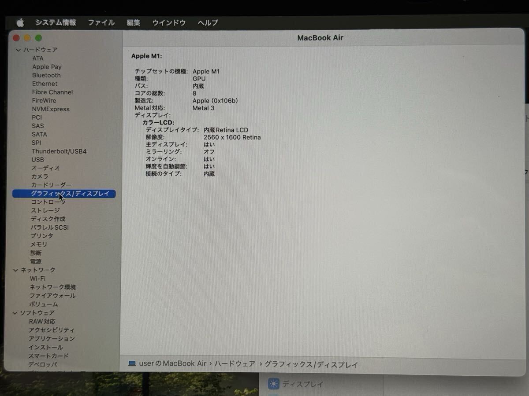Select FireWire in the sidebar

click(44, 100)
